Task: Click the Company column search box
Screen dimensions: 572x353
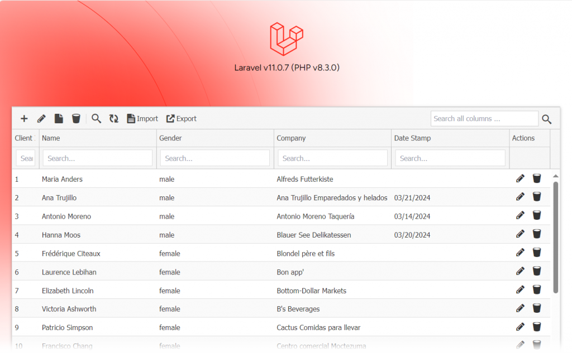Action: click(332, 158)
